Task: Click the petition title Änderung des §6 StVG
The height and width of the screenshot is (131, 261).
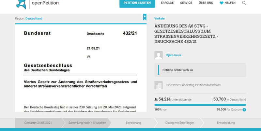Action: click(x=186, y=34)
